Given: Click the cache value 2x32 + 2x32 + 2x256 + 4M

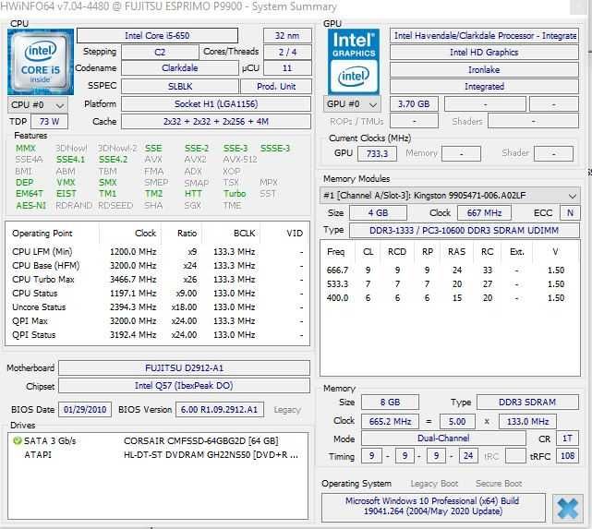Looking at the screenshot, I should pyautogui.click(x=216, y=122).
